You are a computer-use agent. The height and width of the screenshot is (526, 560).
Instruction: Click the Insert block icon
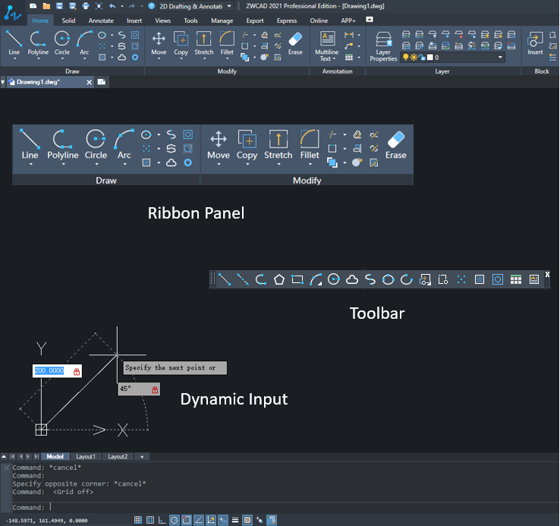(x=535, y=42)
